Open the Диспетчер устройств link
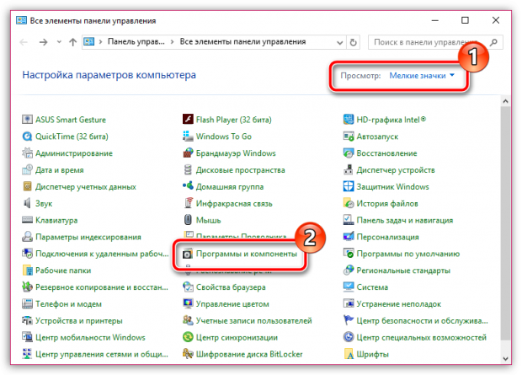This screenshot has width=522, height=375. [396, 170]
